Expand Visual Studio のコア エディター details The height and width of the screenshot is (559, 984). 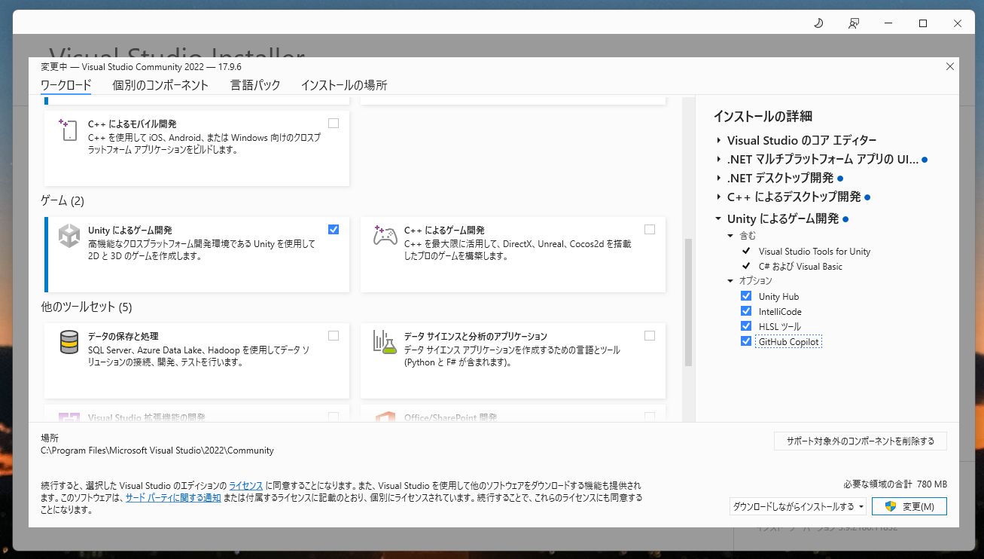click(x=719, y=140)
